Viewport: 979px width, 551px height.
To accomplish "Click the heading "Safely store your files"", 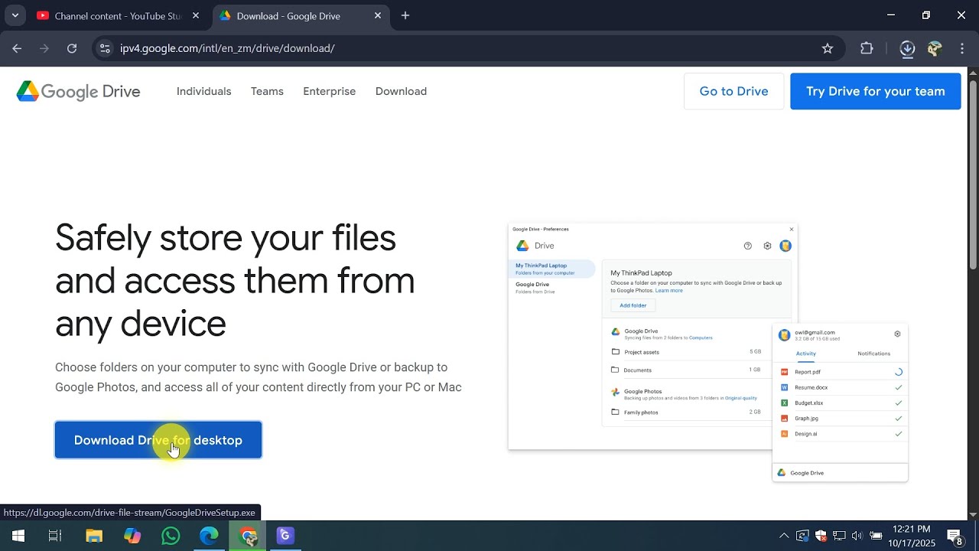I will [x=226, y=237].
